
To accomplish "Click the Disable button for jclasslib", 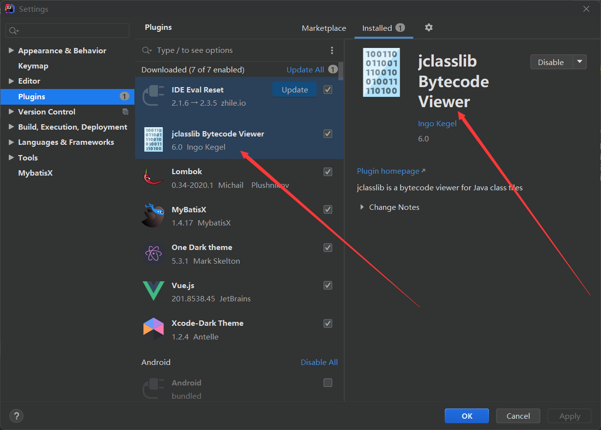I will pyautogui.click(x=551, y=62).
